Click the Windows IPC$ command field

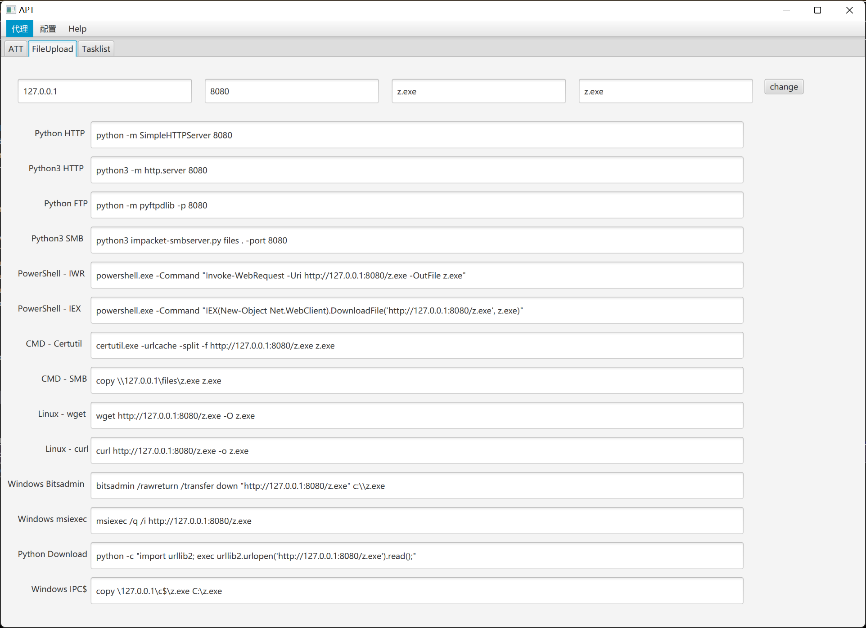[x=416, y=591]
